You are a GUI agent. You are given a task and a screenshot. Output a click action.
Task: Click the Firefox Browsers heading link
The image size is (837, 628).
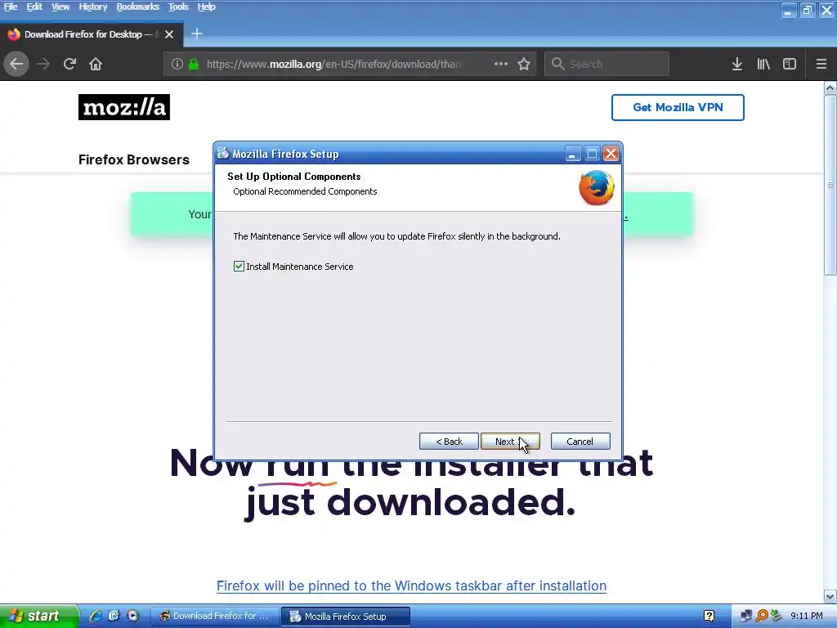pos(134,159)
